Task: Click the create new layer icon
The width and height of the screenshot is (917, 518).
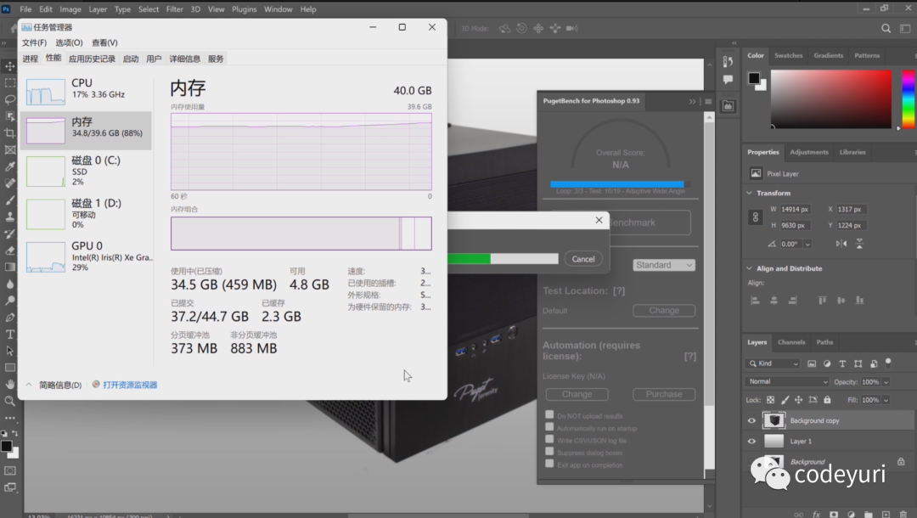Action: (886, 514)
